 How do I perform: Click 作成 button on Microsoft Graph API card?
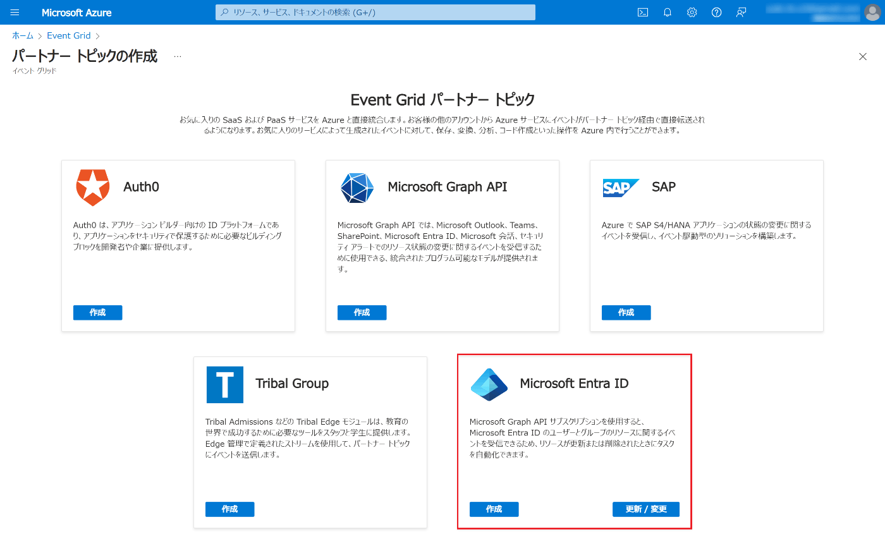362,312
